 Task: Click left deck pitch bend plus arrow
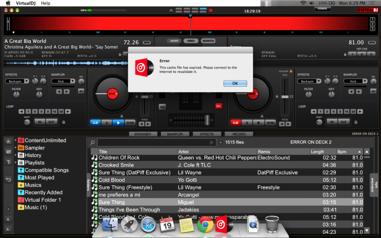tap(148, 124)
